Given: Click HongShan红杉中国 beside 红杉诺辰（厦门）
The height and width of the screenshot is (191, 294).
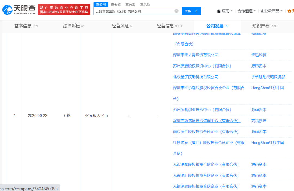Looking at the screenshot, I should tap(268, 143).
